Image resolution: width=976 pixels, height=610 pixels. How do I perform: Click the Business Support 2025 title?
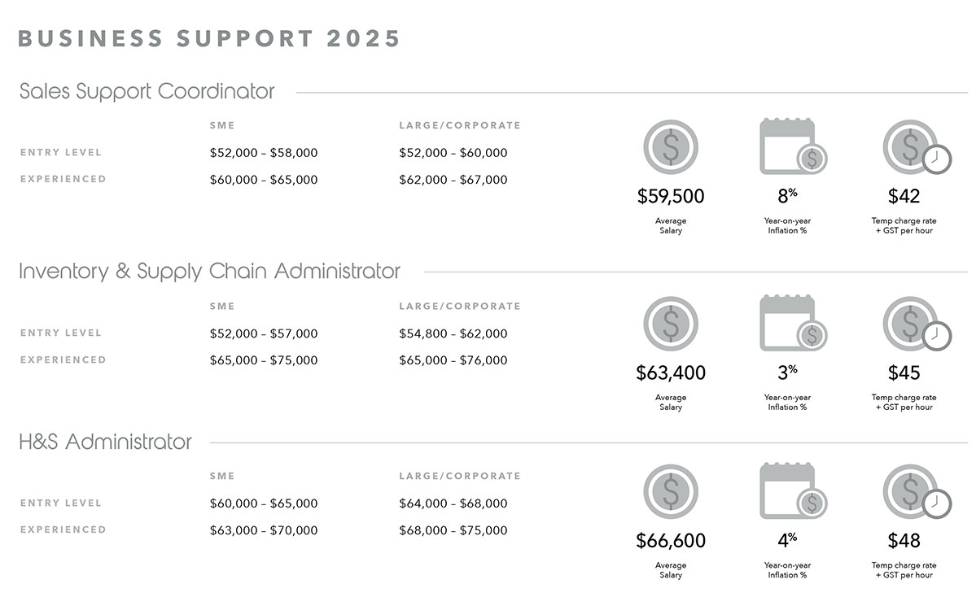tap(209, 38)
